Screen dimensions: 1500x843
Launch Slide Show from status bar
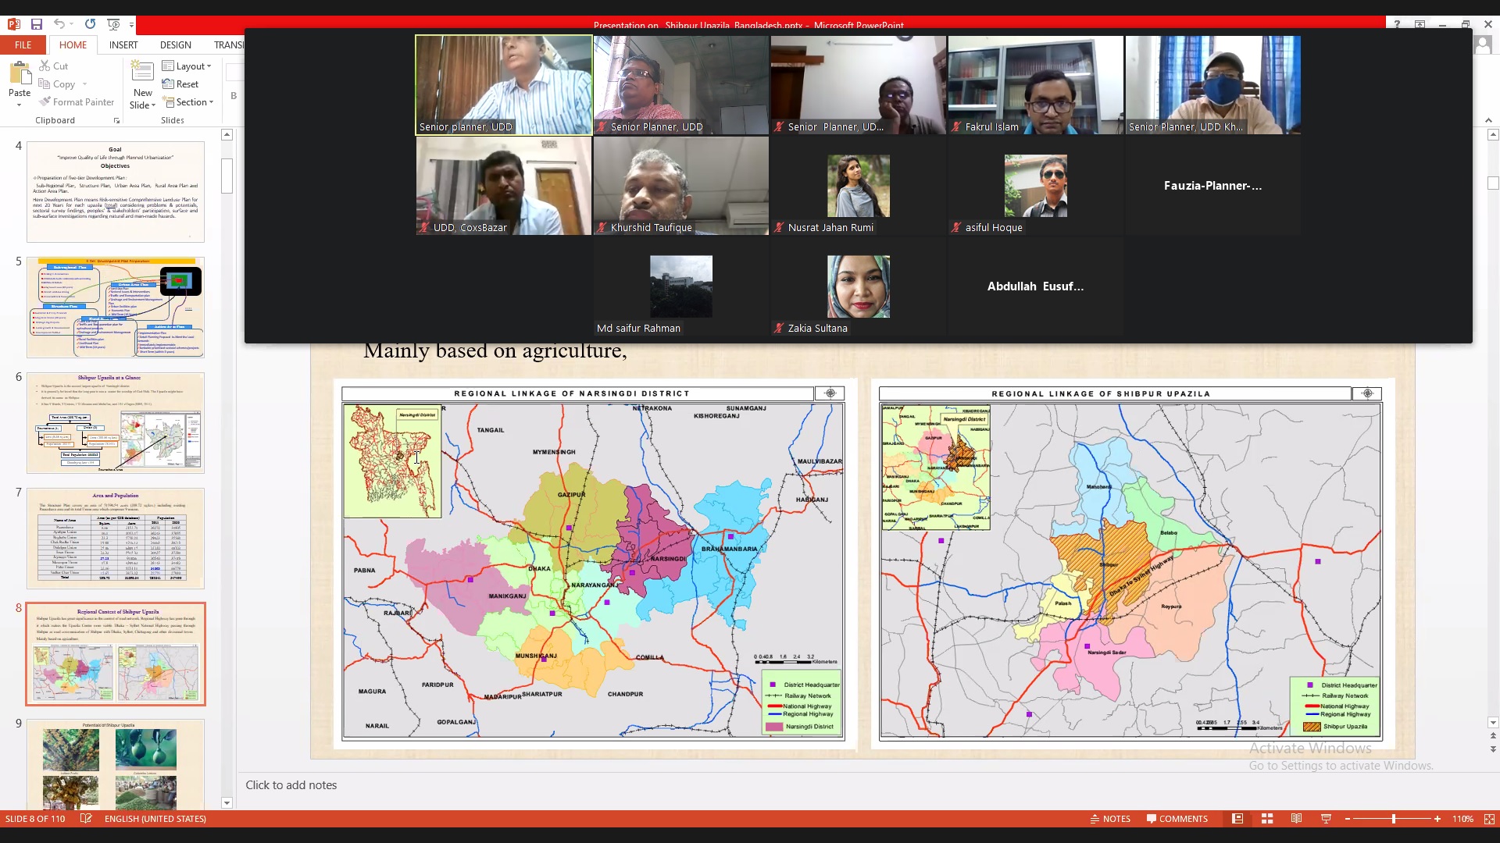1326,819
